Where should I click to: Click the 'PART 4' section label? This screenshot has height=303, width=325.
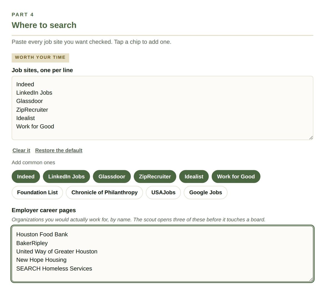point(22,14)
